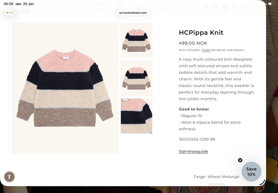Open the large main sweater image
Viewport: 278px width, 193px height.
coord(65,88)
